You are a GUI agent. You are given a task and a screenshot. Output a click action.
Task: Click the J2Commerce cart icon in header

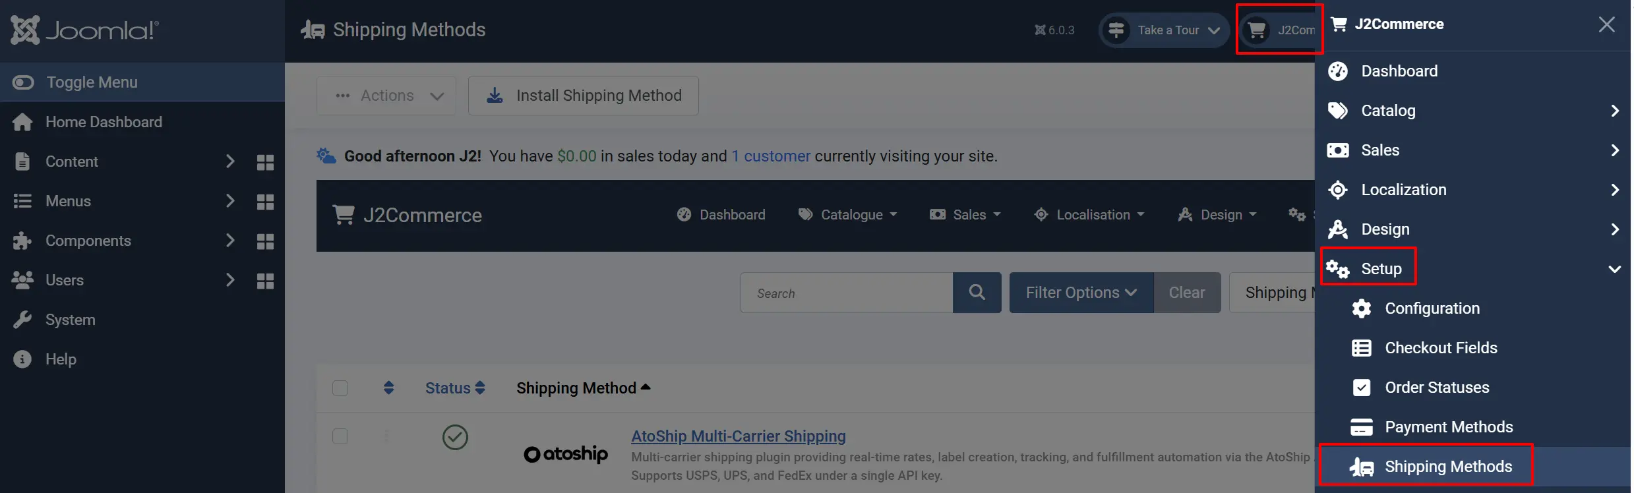[1257, 30]
